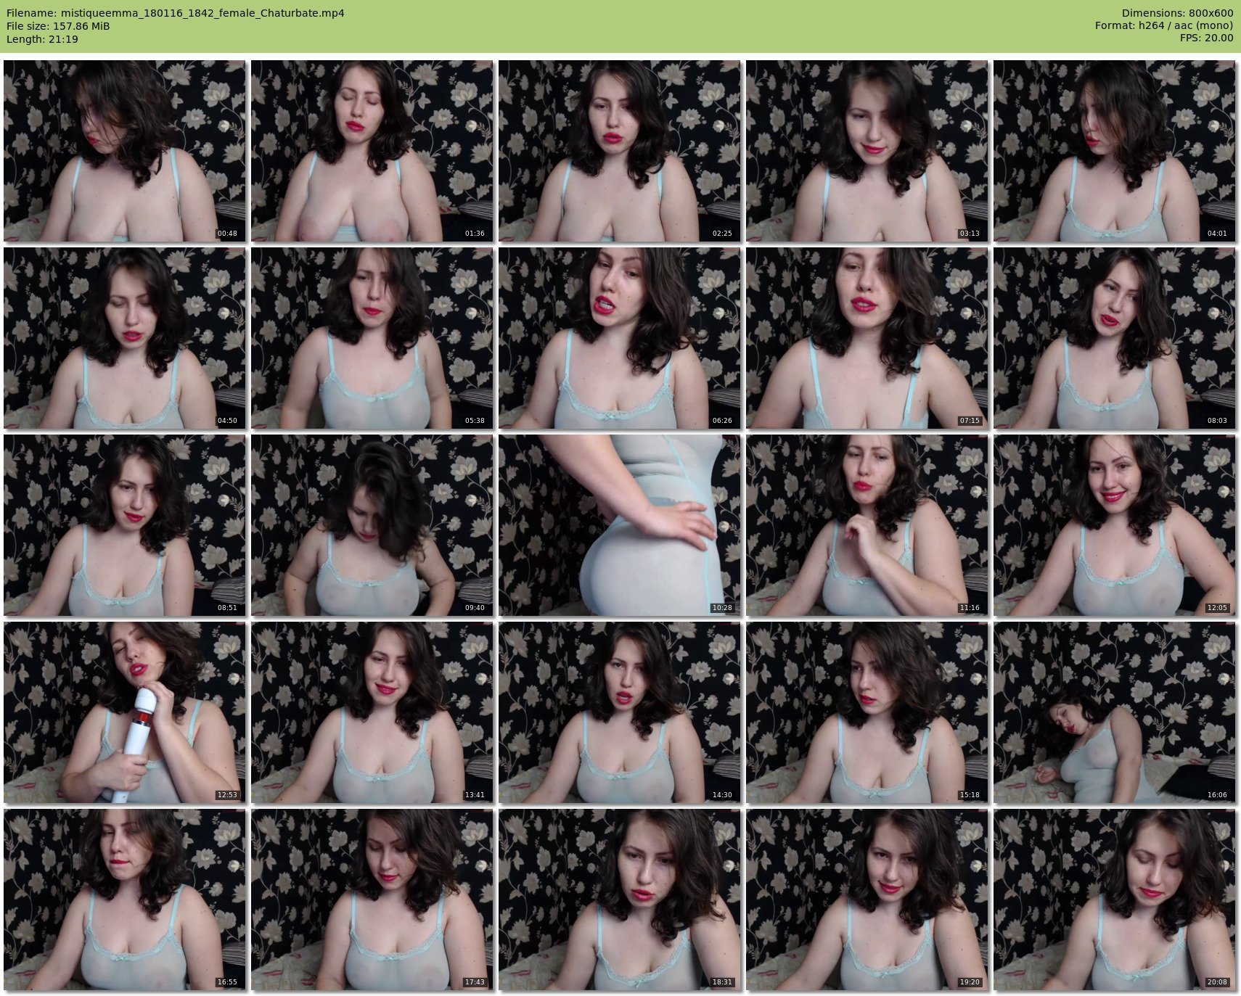Choose the frame timestamped 06:26
Image resolution: width=1241 pixels, height=996 pixels.
click(x=620, y=338)
